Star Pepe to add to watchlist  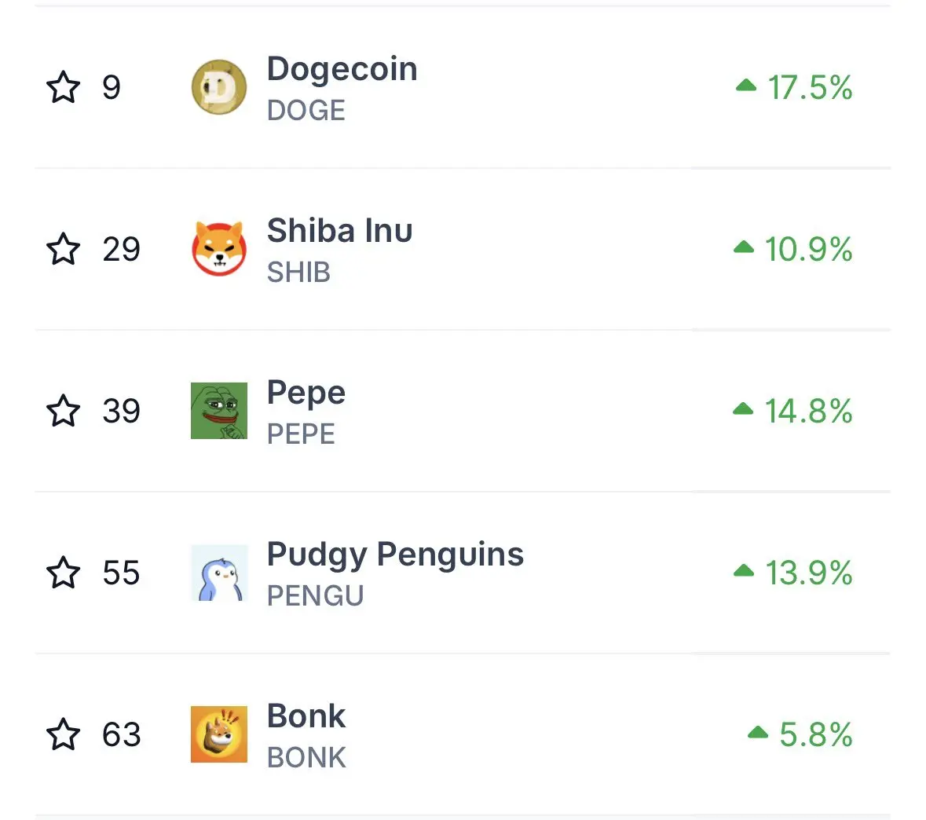(x=63, y=411)
